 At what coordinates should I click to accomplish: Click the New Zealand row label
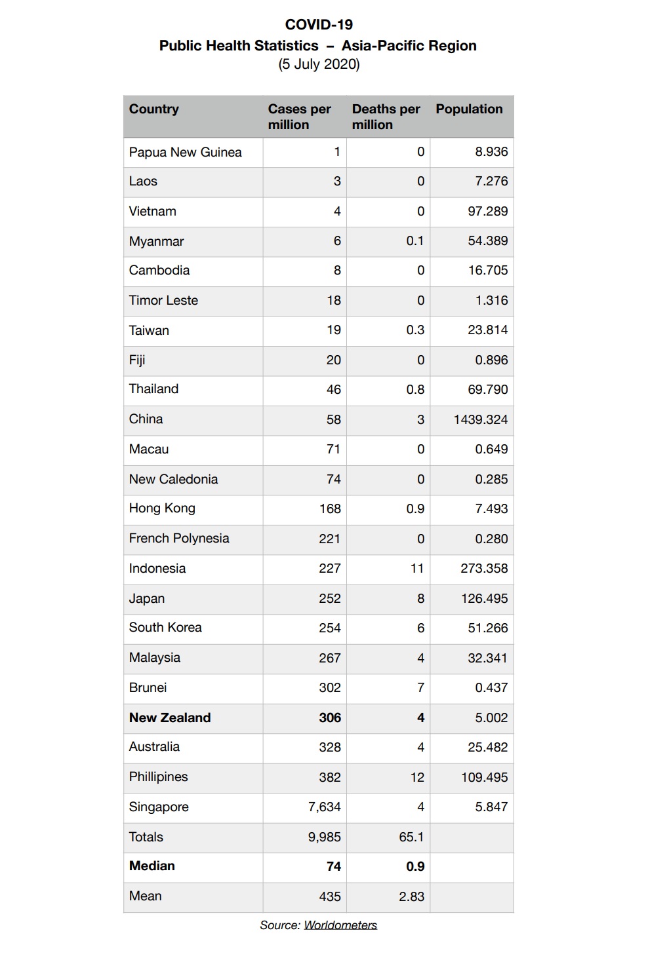pos(170,718)
